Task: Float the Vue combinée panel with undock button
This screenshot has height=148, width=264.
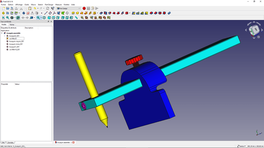Action: pos(48,22)
